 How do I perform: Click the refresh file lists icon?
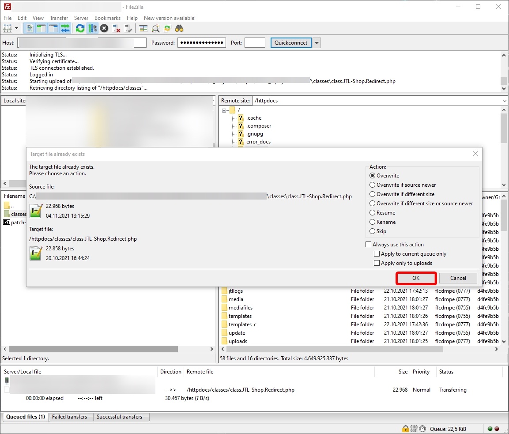(80, 28)
